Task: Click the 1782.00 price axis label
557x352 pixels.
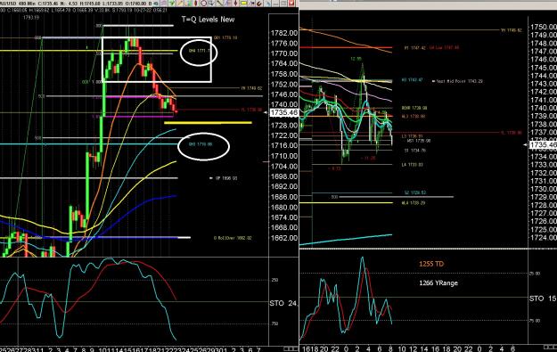Action: (283, 33)
